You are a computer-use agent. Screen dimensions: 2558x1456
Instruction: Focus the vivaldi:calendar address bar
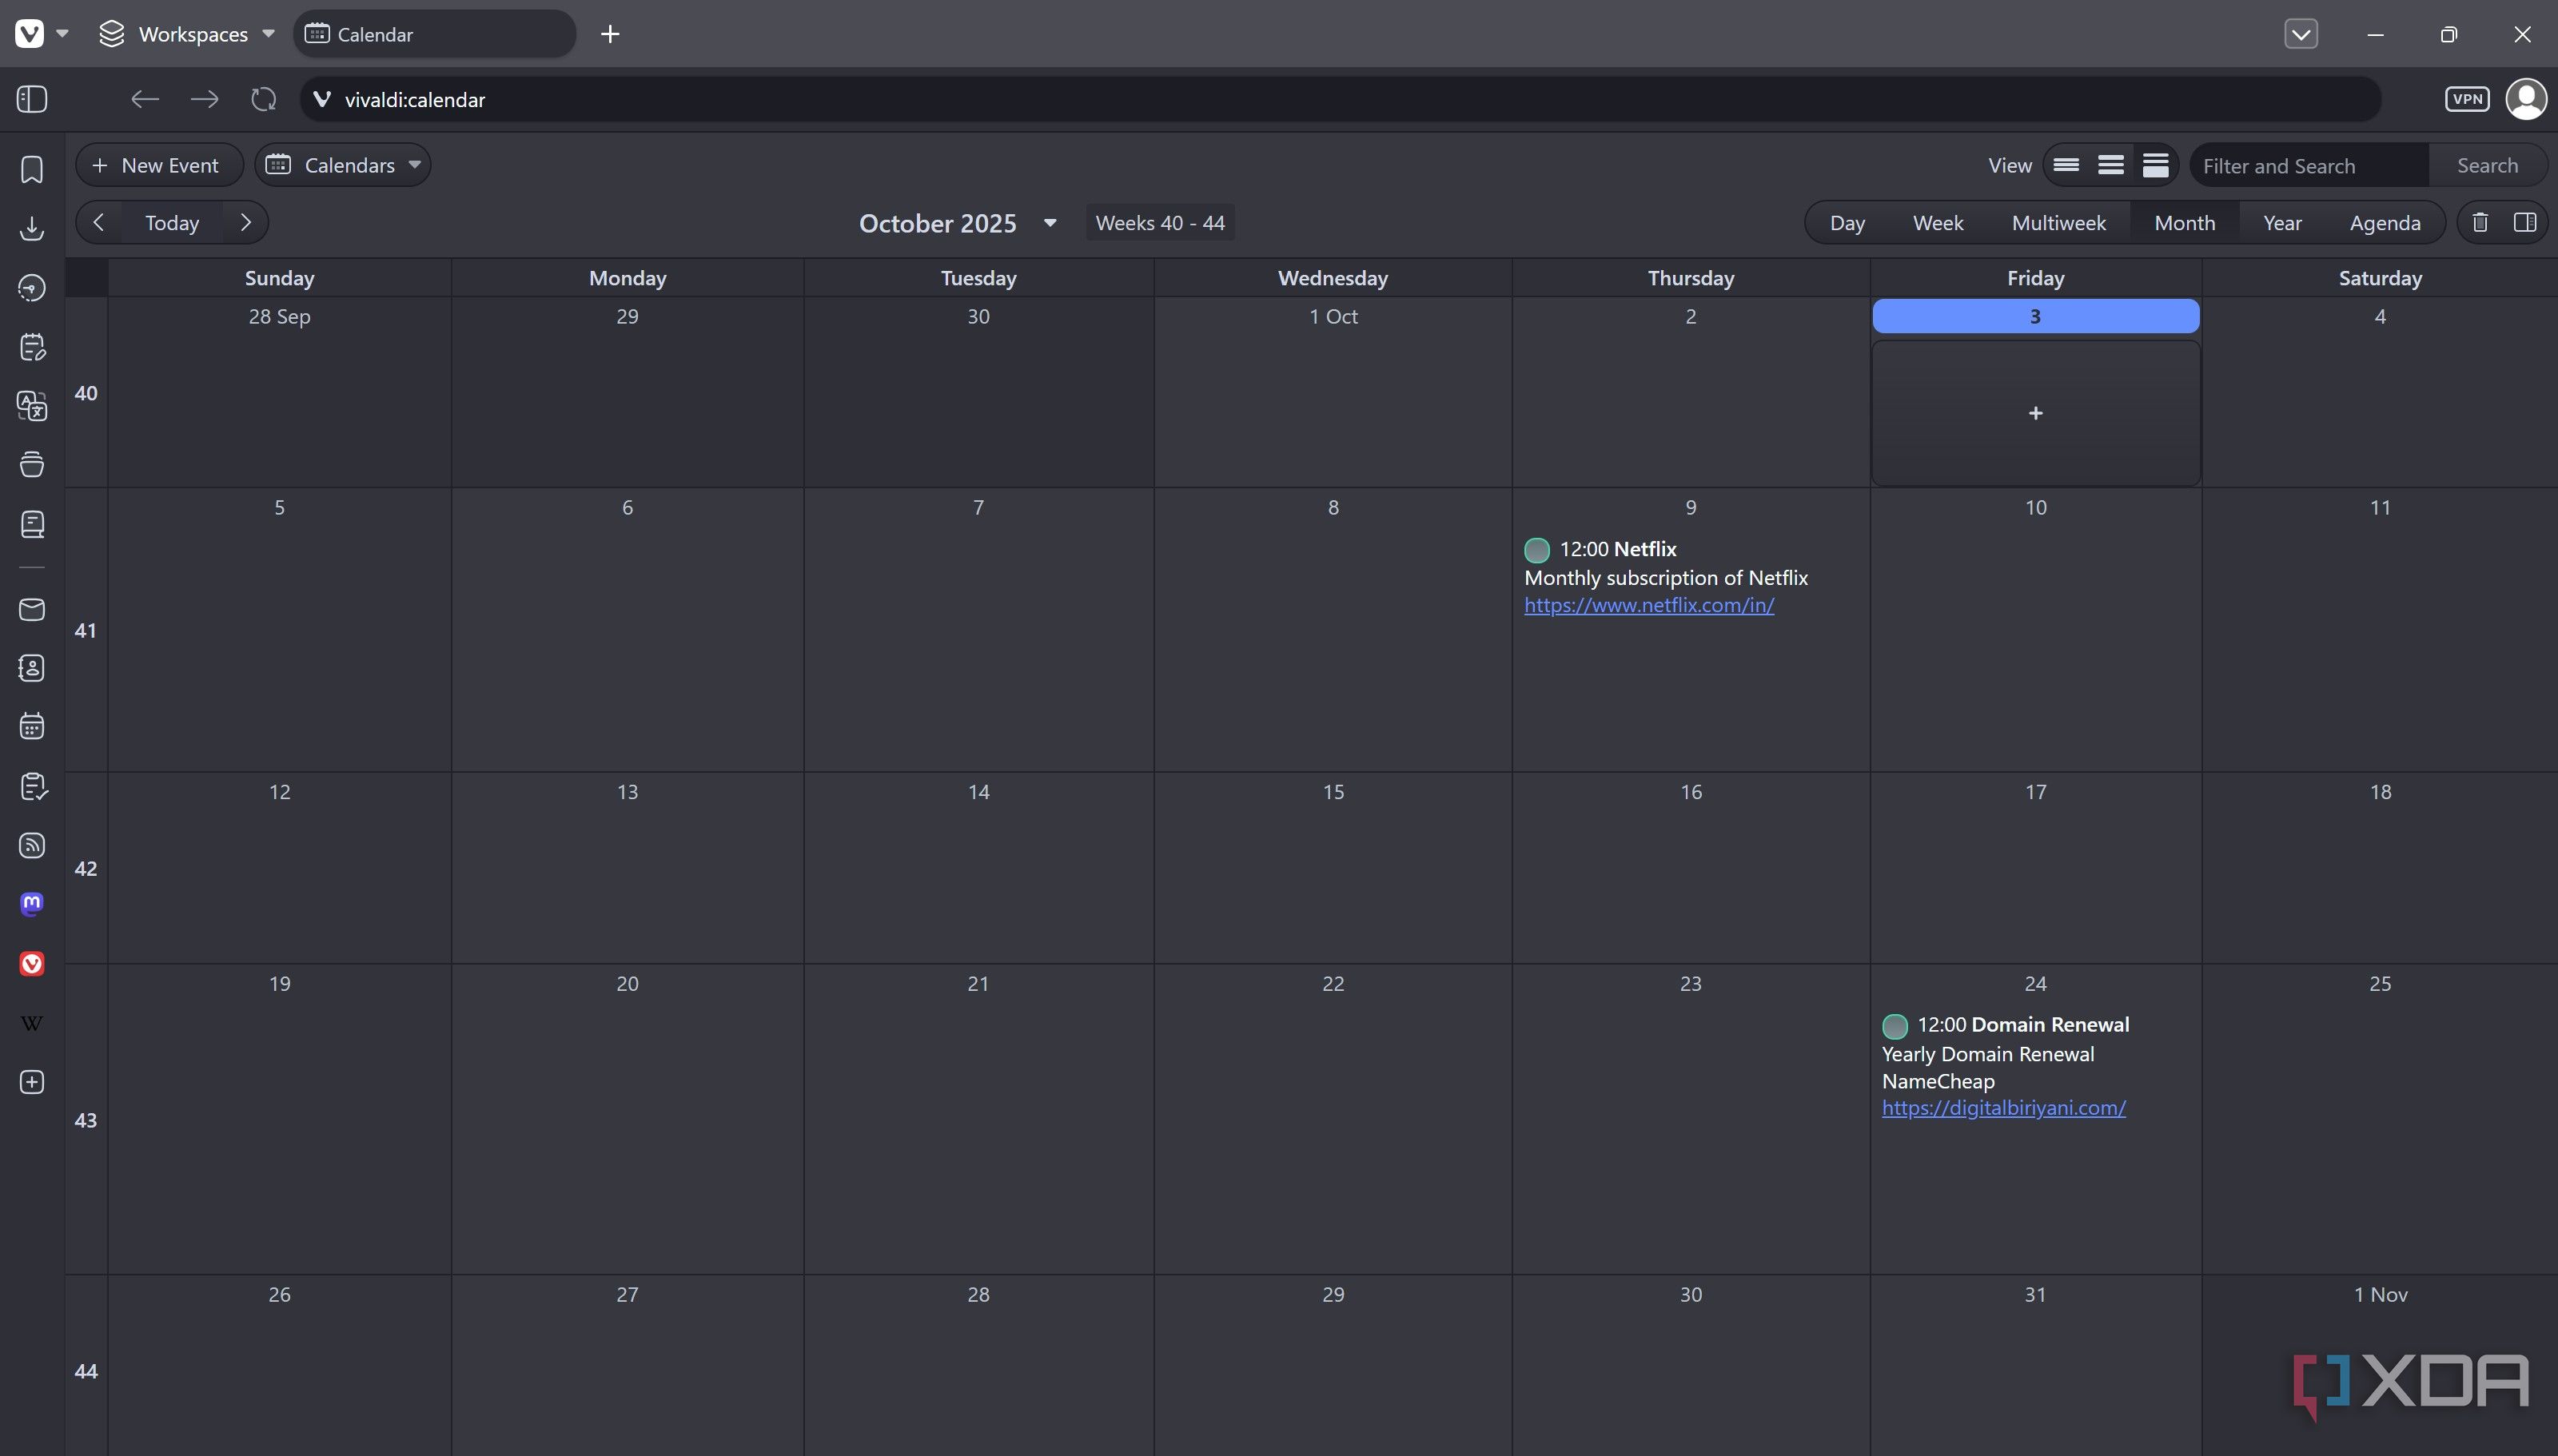pyautogui.click(x=1340, y=99)
